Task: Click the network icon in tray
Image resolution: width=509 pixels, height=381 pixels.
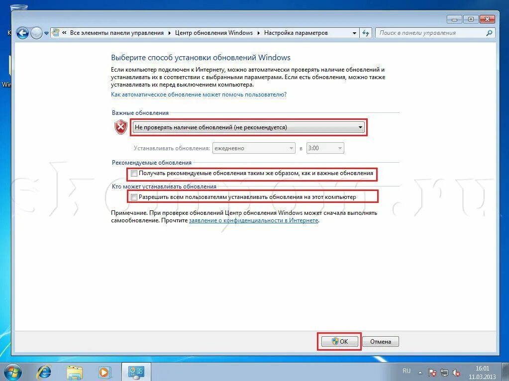Action: [x=444, y=373]
